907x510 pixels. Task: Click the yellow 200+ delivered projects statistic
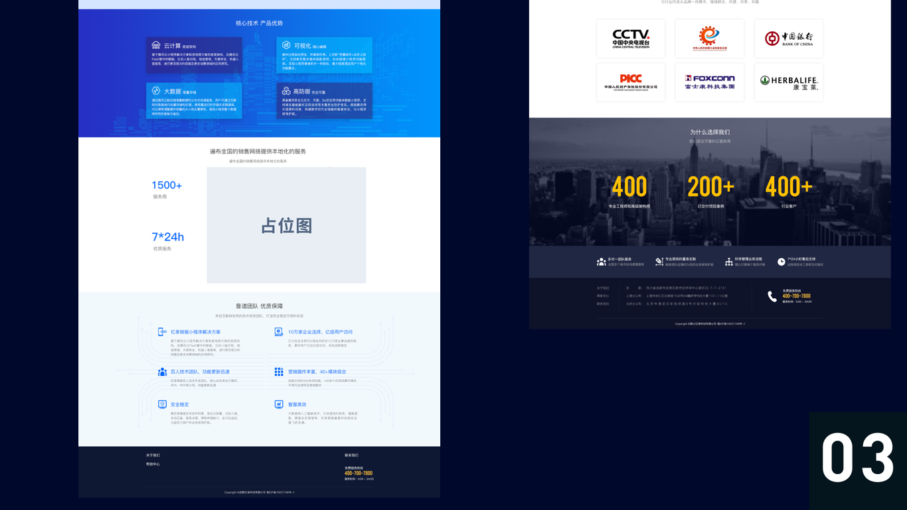point(710,192)
